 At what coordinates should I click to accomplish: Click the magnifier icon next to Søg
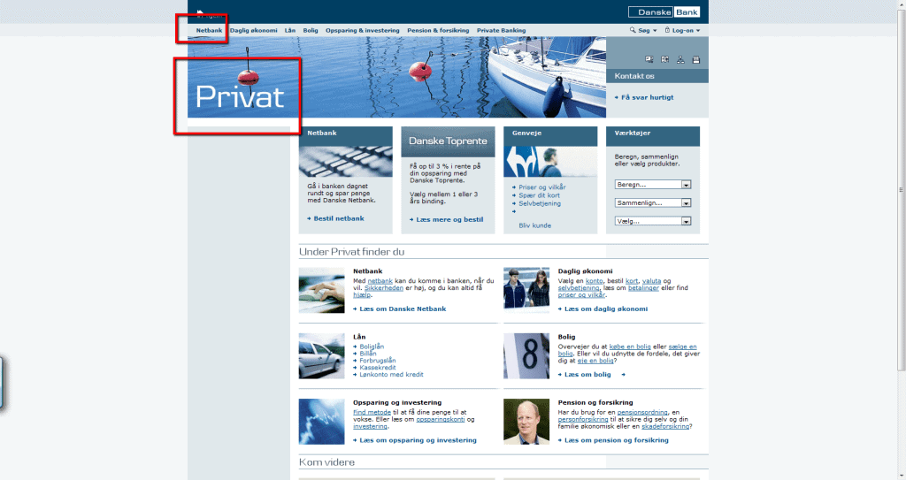633,30
